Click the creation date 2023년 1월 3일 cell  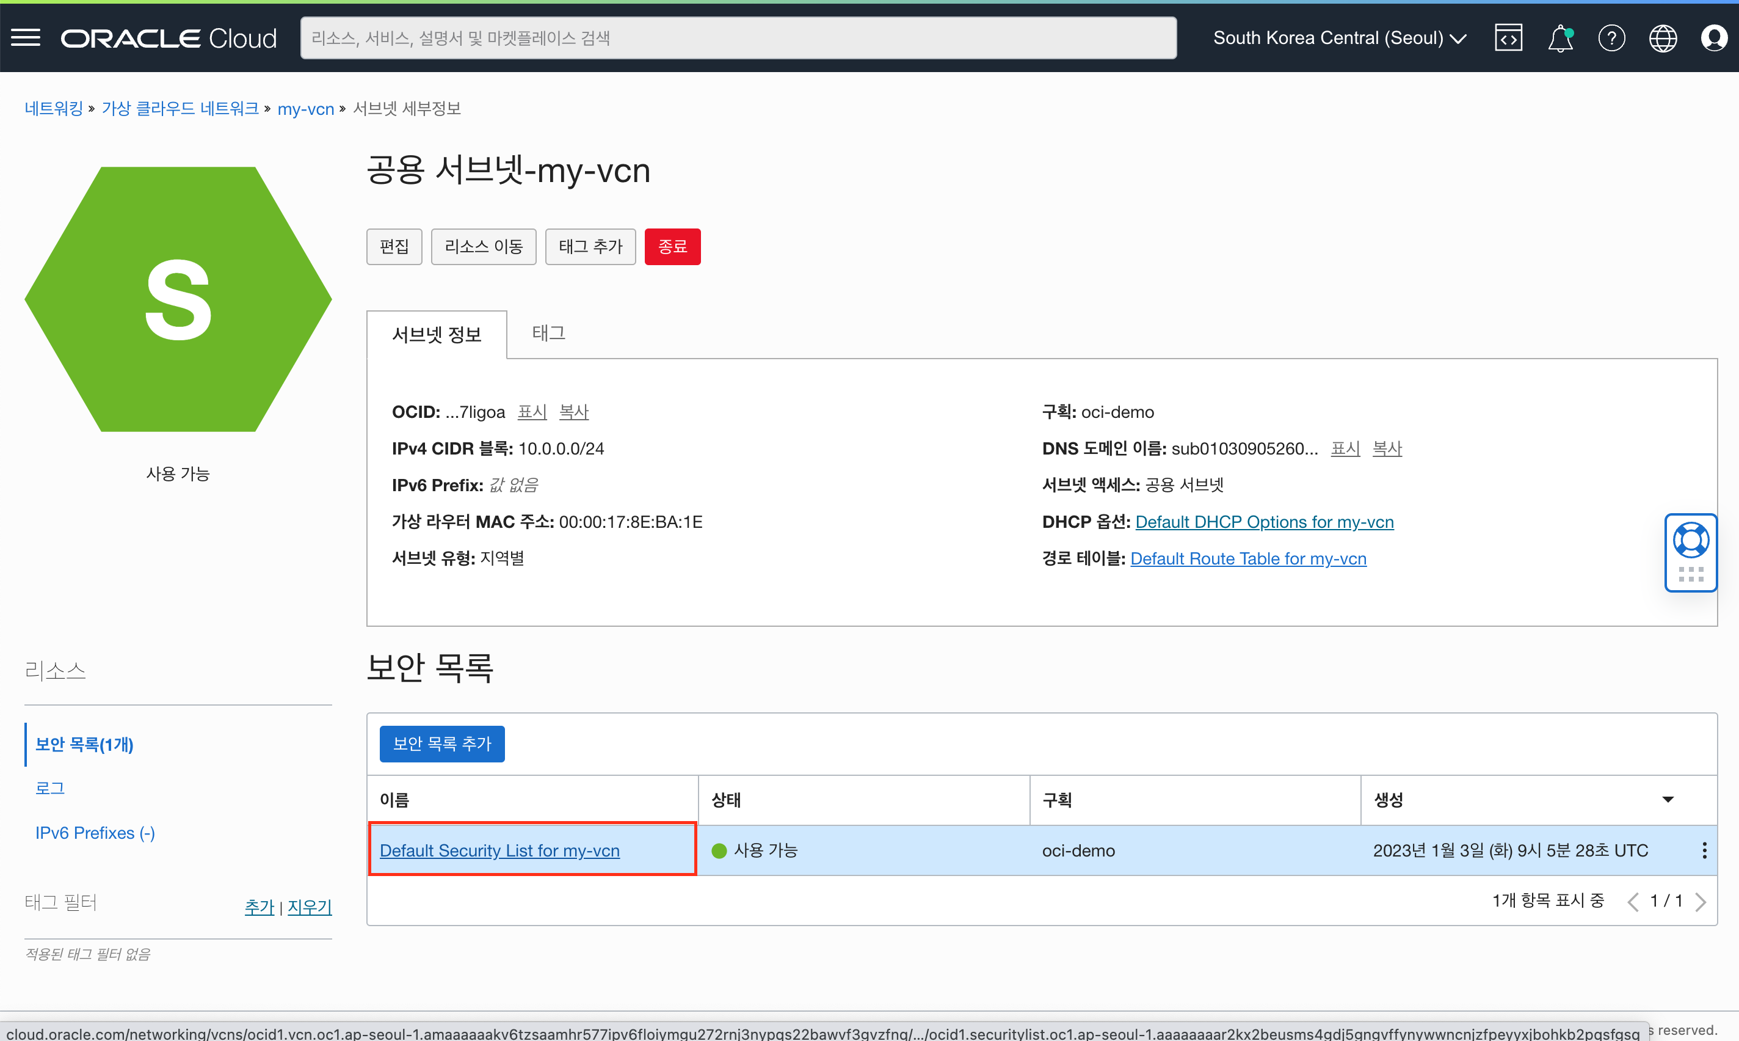tap(1511, 850)
